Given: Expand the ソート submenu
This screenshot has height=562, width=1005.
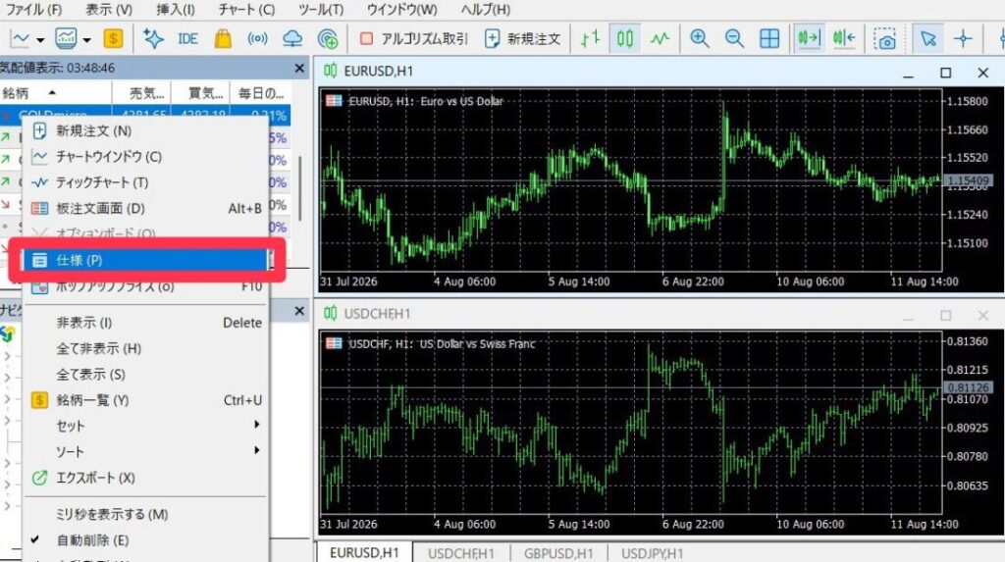Looking at the screenshot, I should click(x=145, y=451).
